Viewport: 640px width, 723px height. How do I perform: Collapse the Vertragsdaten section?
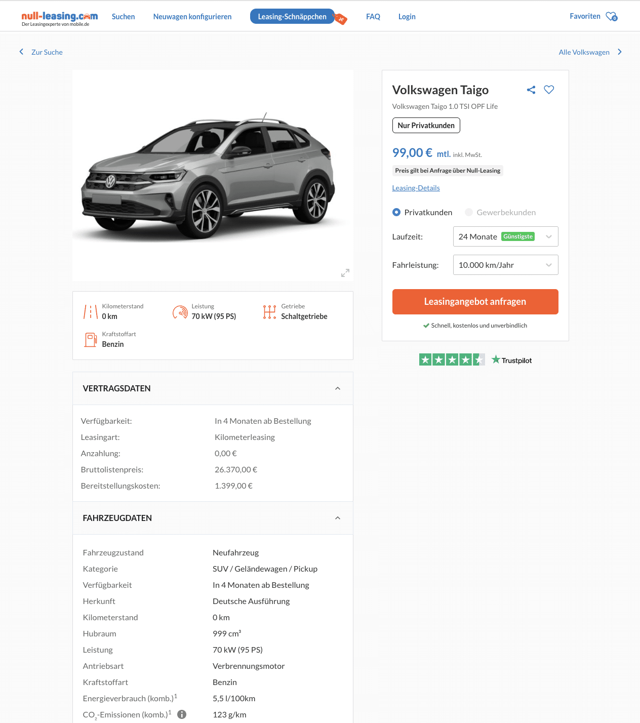coord(338,388)
